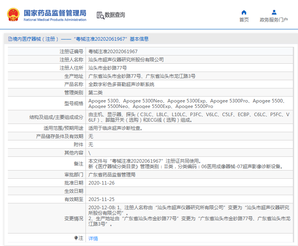Click the user icon above 政务服务门户
This screenshot has width=298, height=246.
(274, 12)
